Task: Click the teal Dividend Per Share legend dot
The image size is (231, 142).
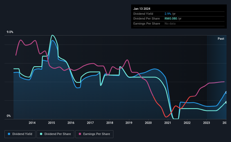Action: pyautogui.click(x=41, y=134)
